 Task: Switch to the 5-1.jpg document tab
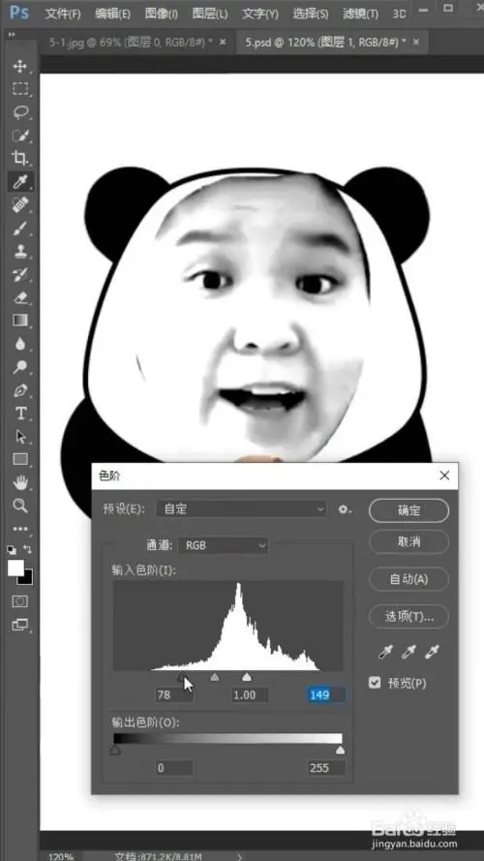(130, 42)
